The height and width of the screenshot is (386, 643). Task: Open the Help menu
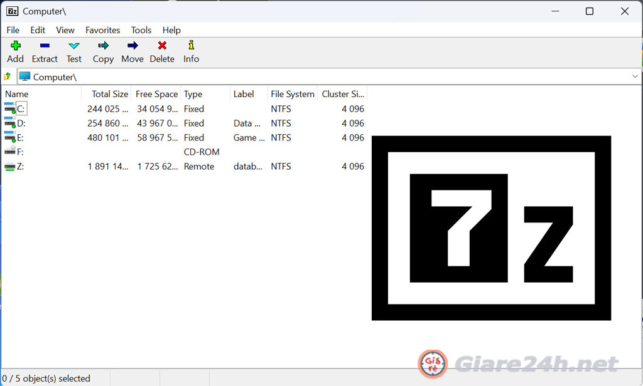(x=171, y=29)
